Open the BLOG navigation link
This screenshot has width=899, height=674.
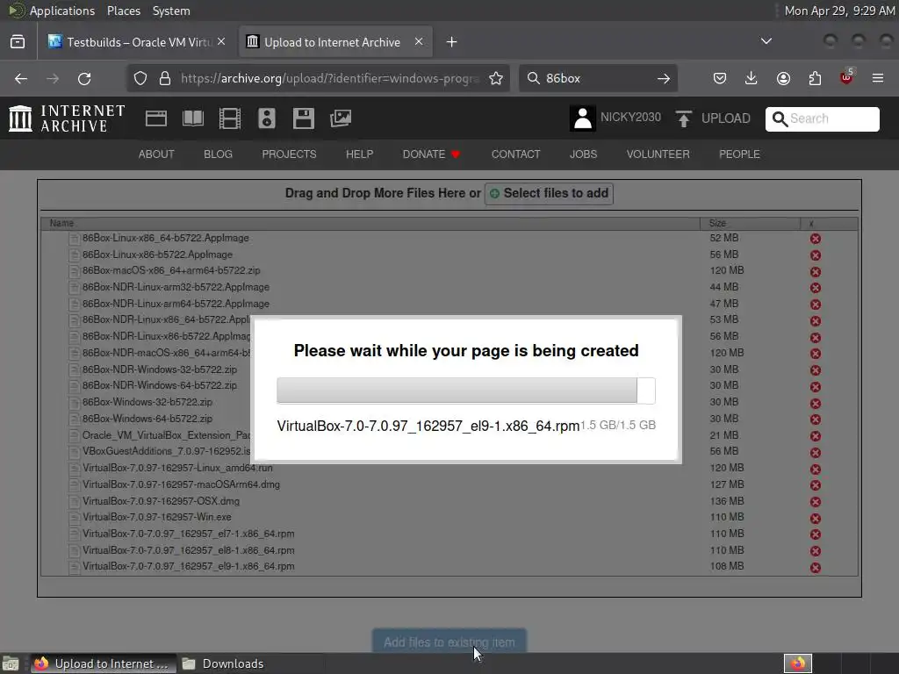pyautogui.click(x=218, y=154)
